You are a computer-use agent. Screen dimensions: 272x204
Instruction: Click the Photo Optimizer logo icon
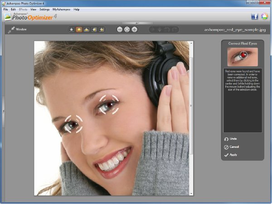tap(7, 17)
